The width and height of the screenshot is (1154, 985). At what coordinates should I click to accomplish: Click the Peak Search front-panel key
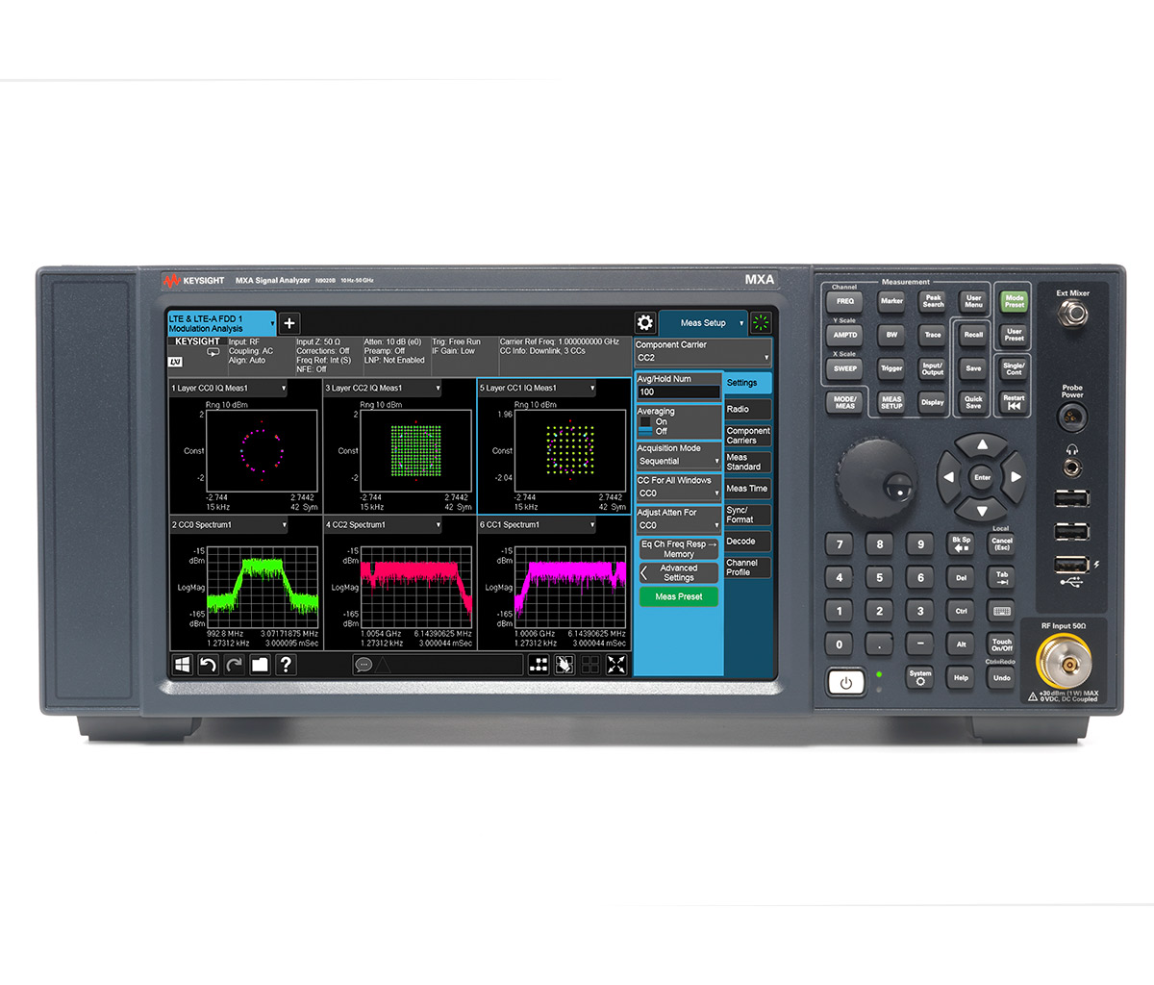pos(933,301)
